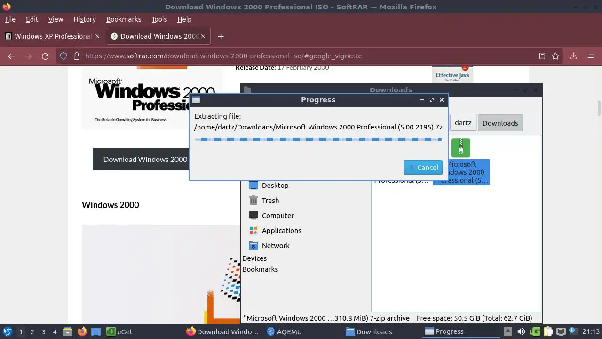Open the Bookmarks menu
The height and width of the screenshot is (339, 602).
click(x=124, y=19)
